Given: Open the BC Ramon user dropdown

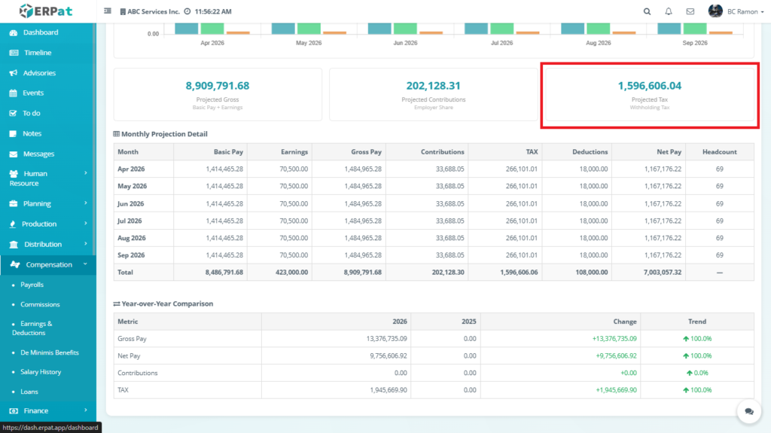Looking at the screenshot, I should tap(726, 12).
